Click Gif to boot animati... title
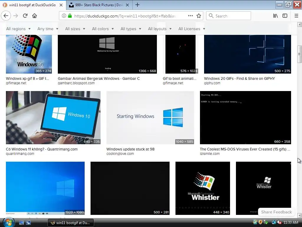The image size is (302, 227). (180, 79)
